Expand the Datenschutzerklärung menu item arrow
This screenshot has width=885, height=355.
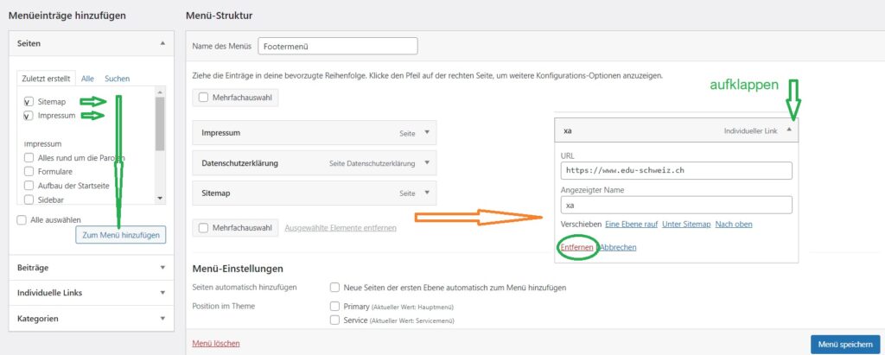point(427,162)
